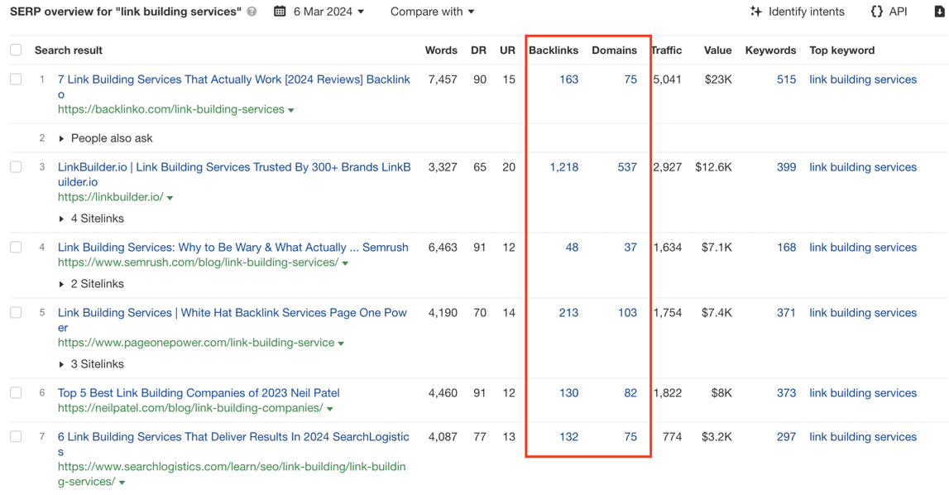Click the help question mark icon beside SERP overview
This screenshot has height=495, width=949.
252,12
